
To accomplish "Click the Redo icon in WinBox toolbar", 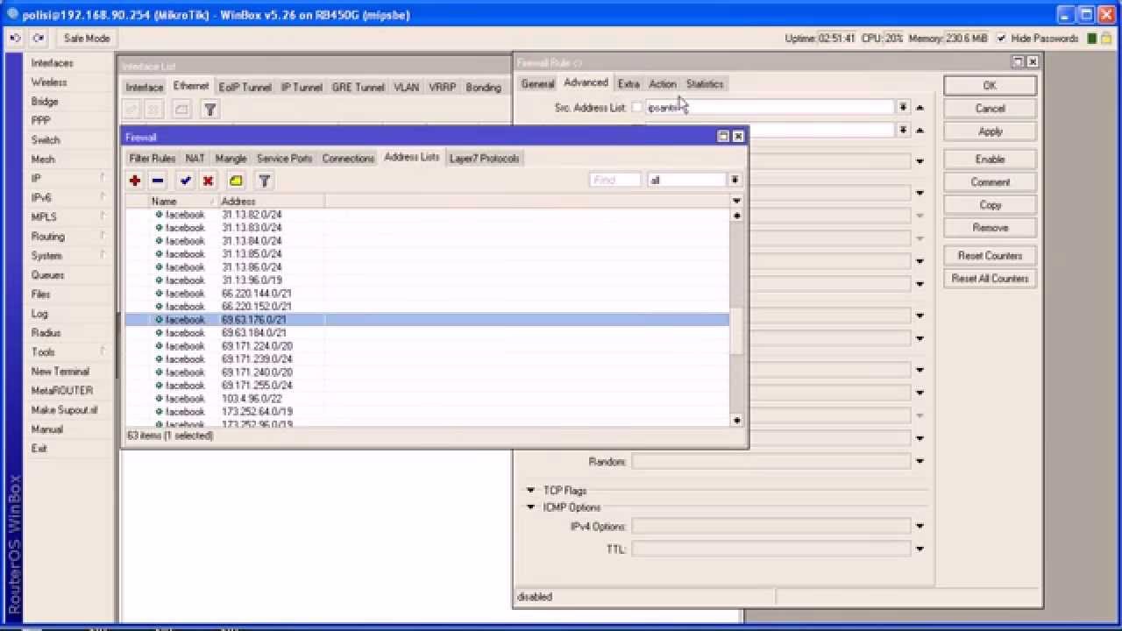I will (x=39, y=39).
